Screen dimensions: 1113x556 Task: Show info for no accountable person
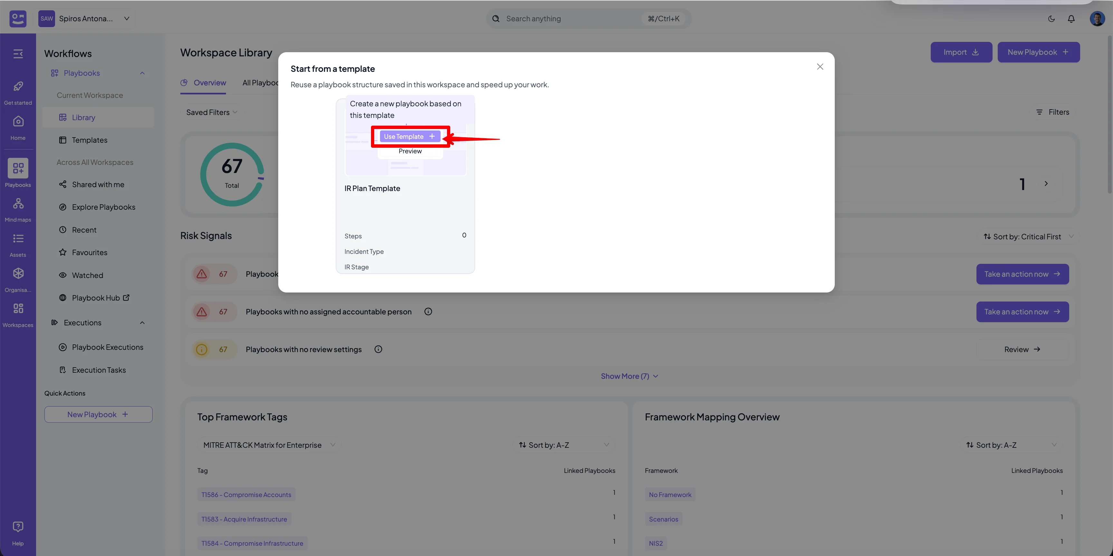pos(428,312)
